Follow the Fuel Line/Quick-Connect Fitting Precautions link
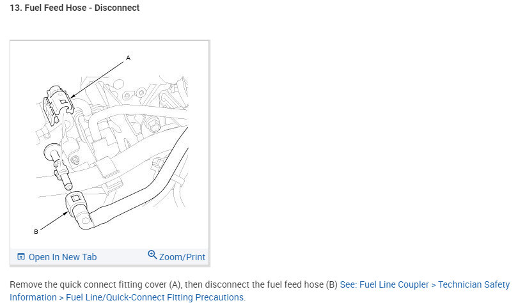Image resolution: width=518 pixels, height=303 pixels. [155, 297]
